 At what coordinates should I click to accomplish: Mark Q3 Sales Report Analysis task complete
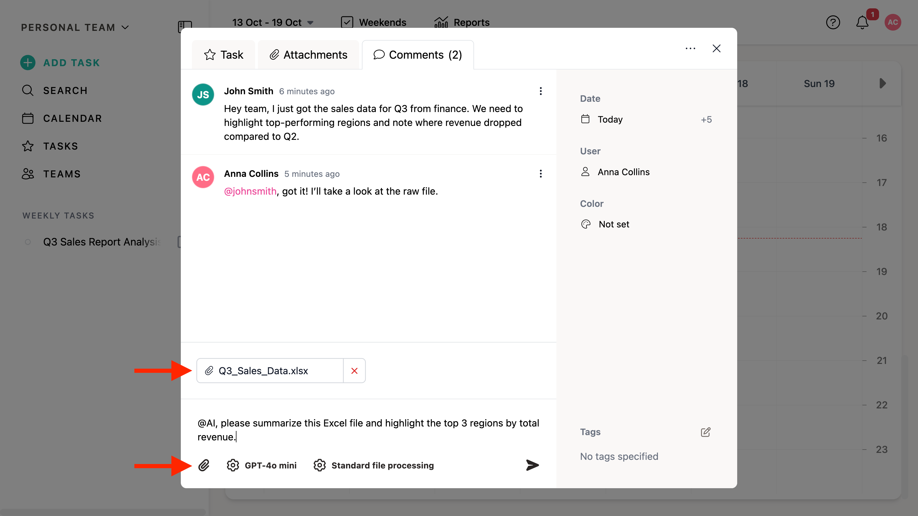coord(28,242)
